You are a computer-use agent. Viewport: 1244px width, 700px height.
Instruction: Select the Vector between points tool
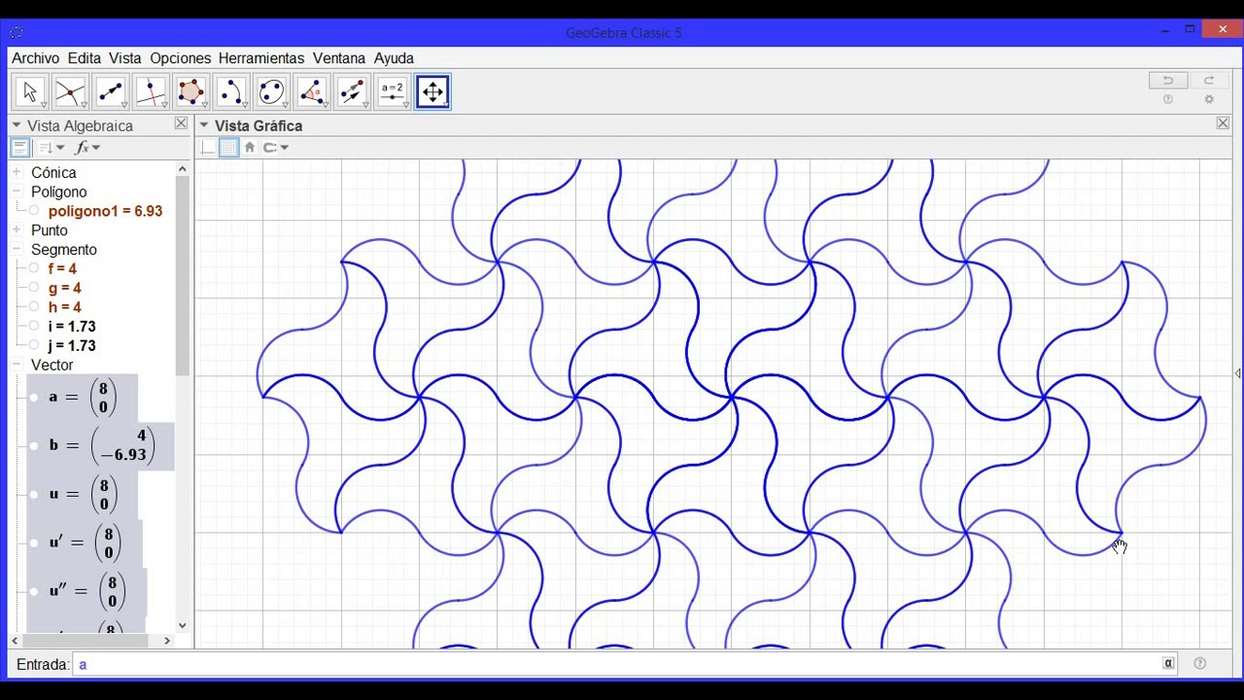click(111, 92)
